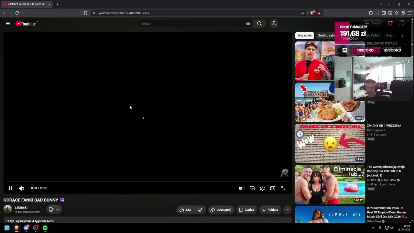
Task: Mute the video with the speaker icon
Action: pos(21,188)
